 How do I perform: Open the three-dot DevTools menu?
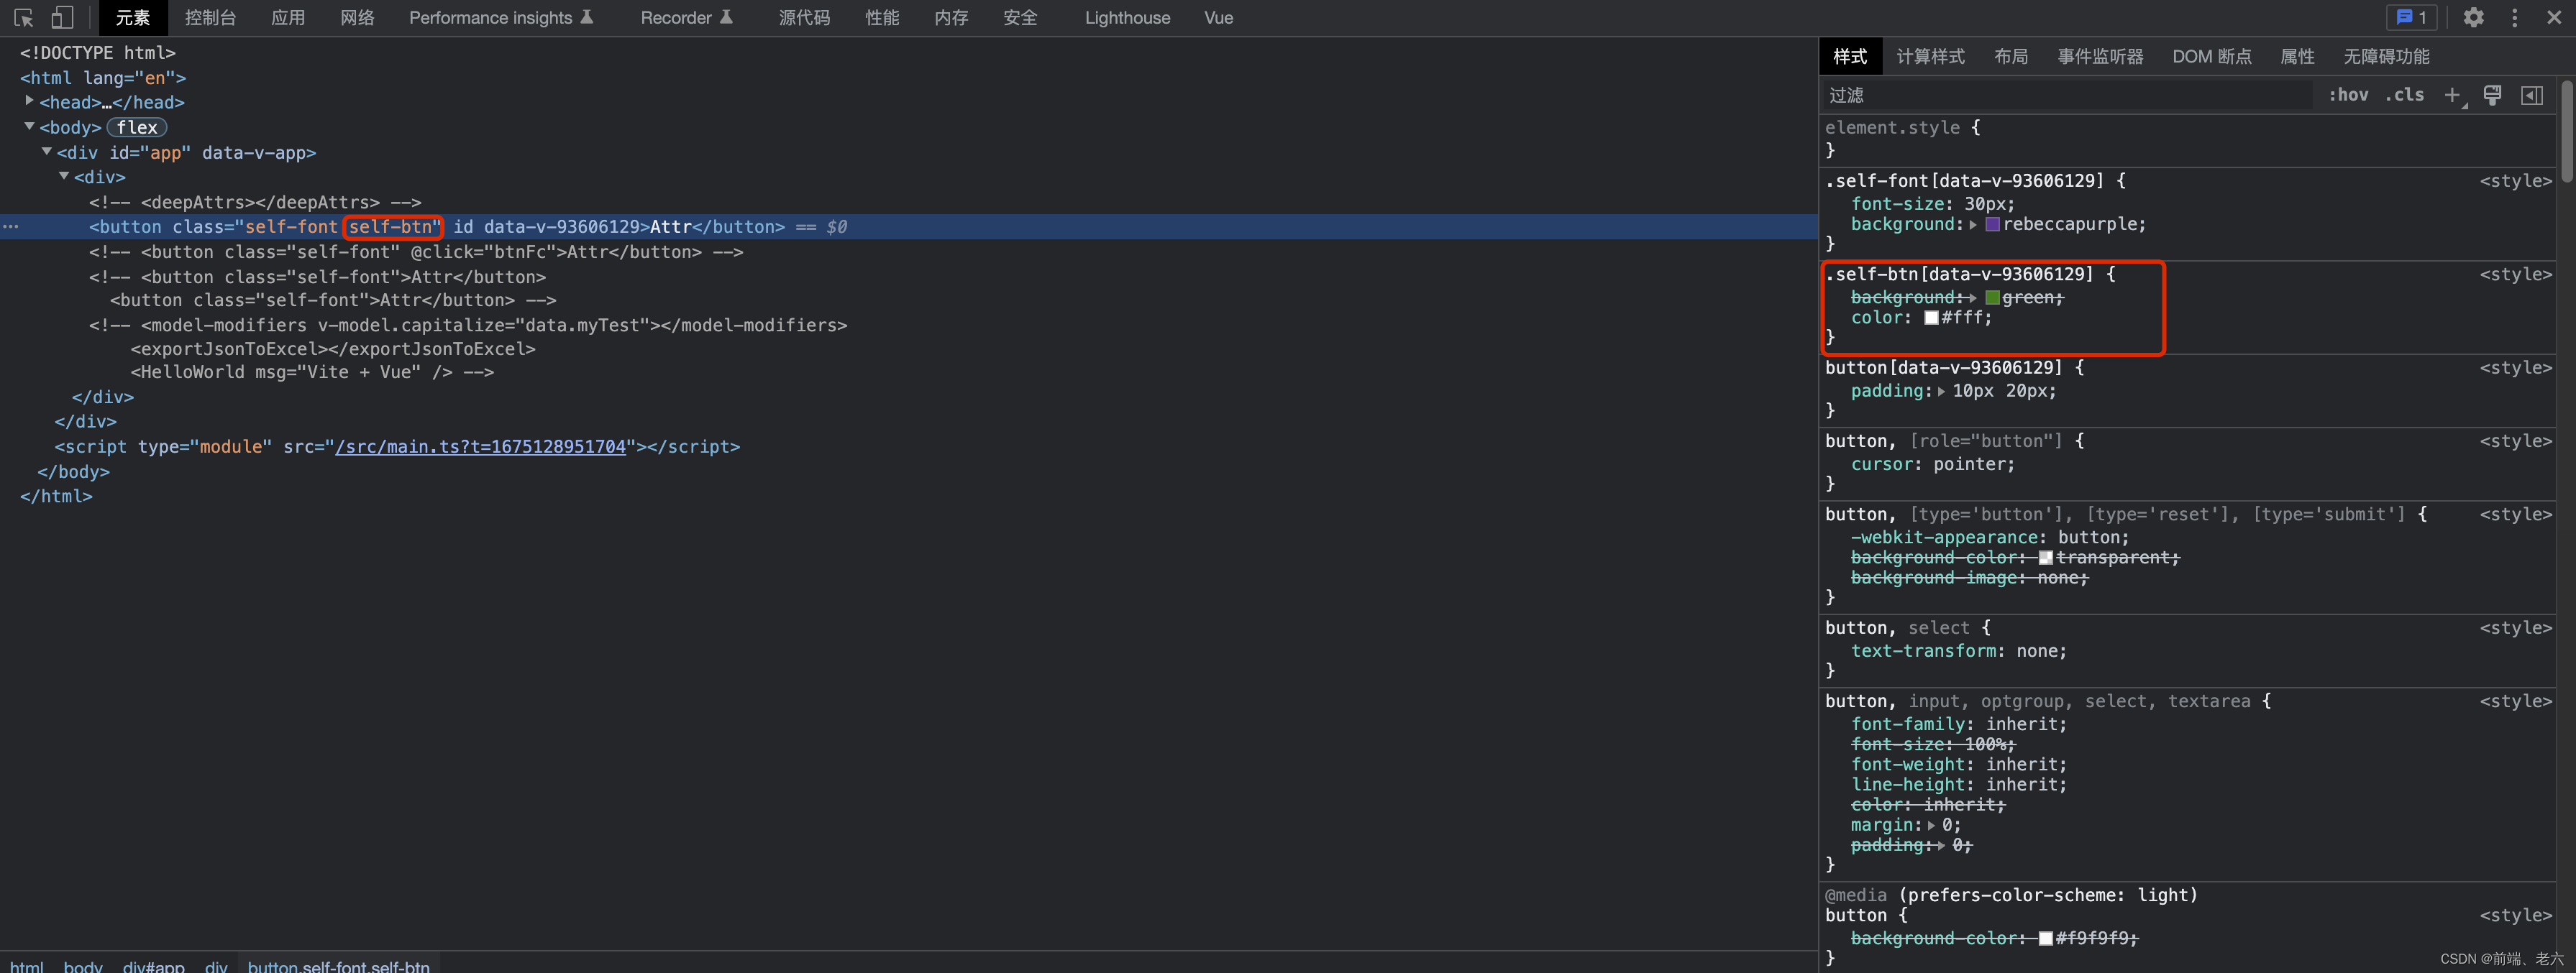pos(2514,17)
